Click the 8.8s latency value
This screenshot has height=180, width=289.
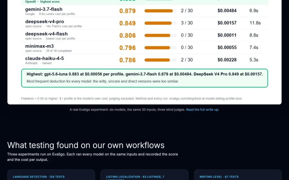(254, 35)
